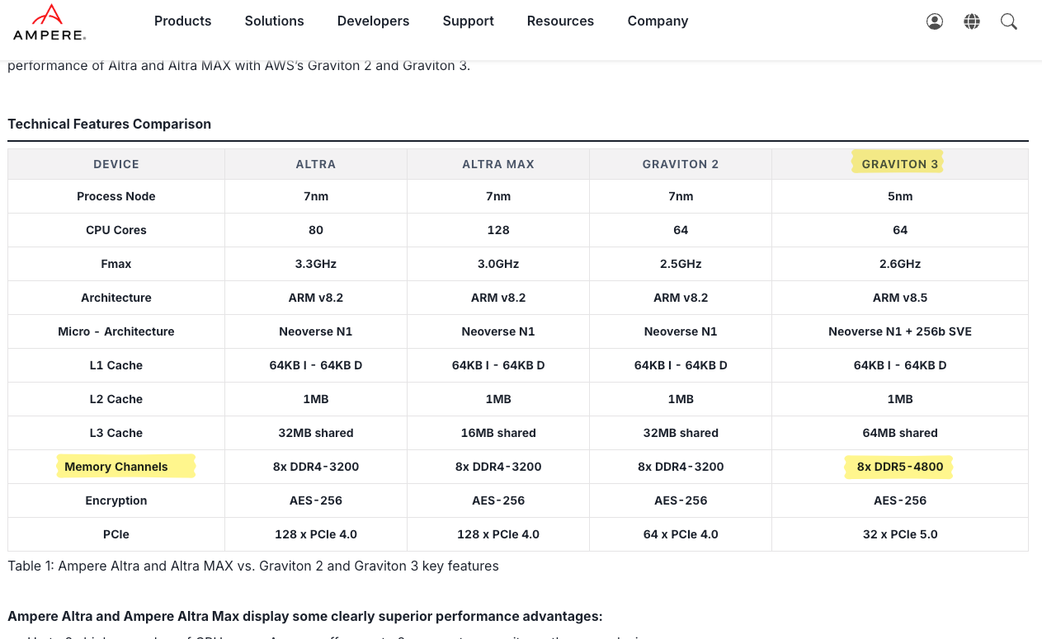Screen dimensions: 1042x639
Task: Select the highlighted GRAVITON 3 header
Action: pos(900,164)
